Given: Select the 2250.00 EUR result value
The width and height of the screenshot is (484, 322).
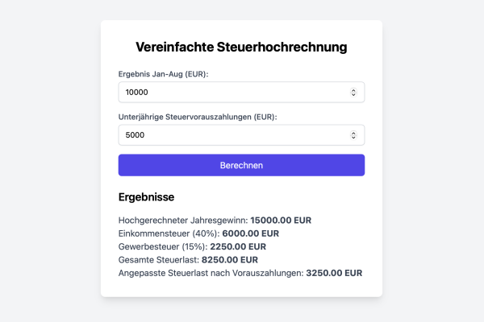Looking at the screenshot, I should (x=237, y=246).
